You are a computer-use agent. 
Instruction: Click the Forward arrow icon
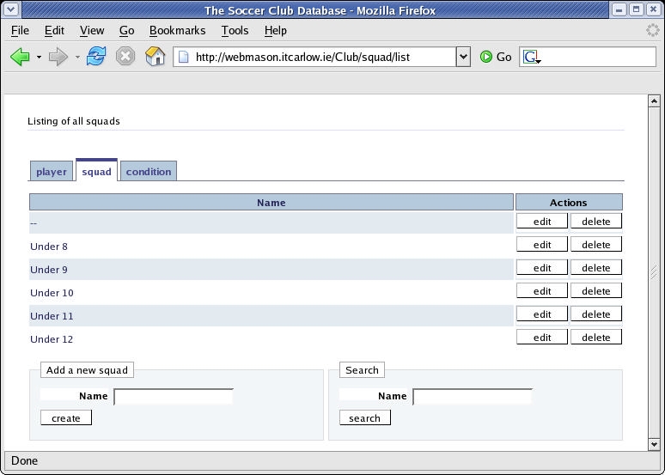58,58
